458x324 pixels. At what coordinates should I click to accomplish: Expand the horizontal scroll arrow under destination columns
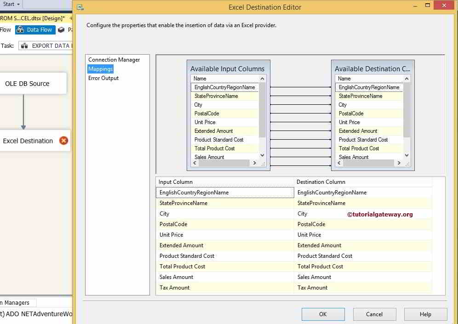(399, 163)
